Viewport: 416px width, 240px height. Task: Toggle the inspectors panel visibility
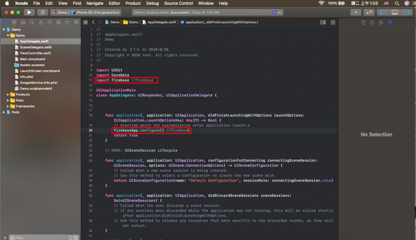coord(406,12)
